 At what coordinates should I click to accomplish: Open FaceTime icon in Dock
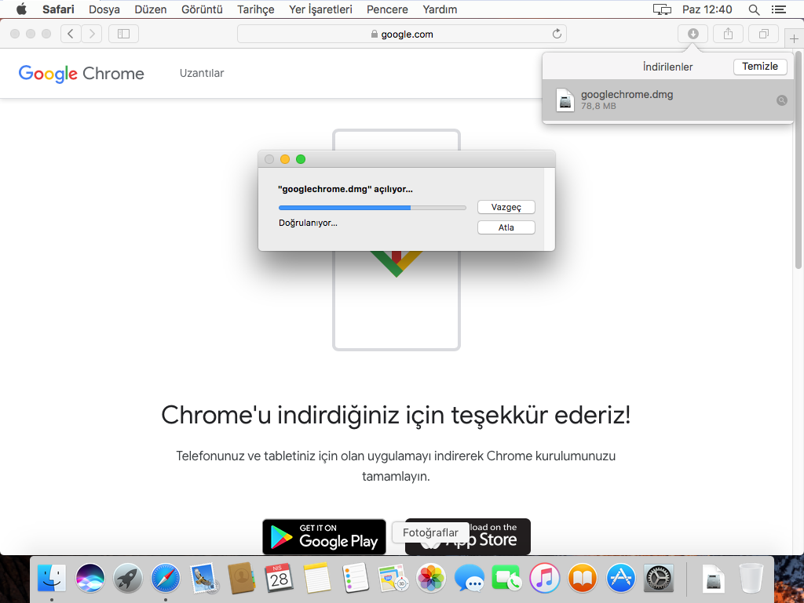506,579
